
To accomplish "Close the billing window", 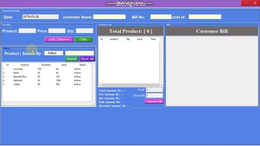I will click(255, 3).
